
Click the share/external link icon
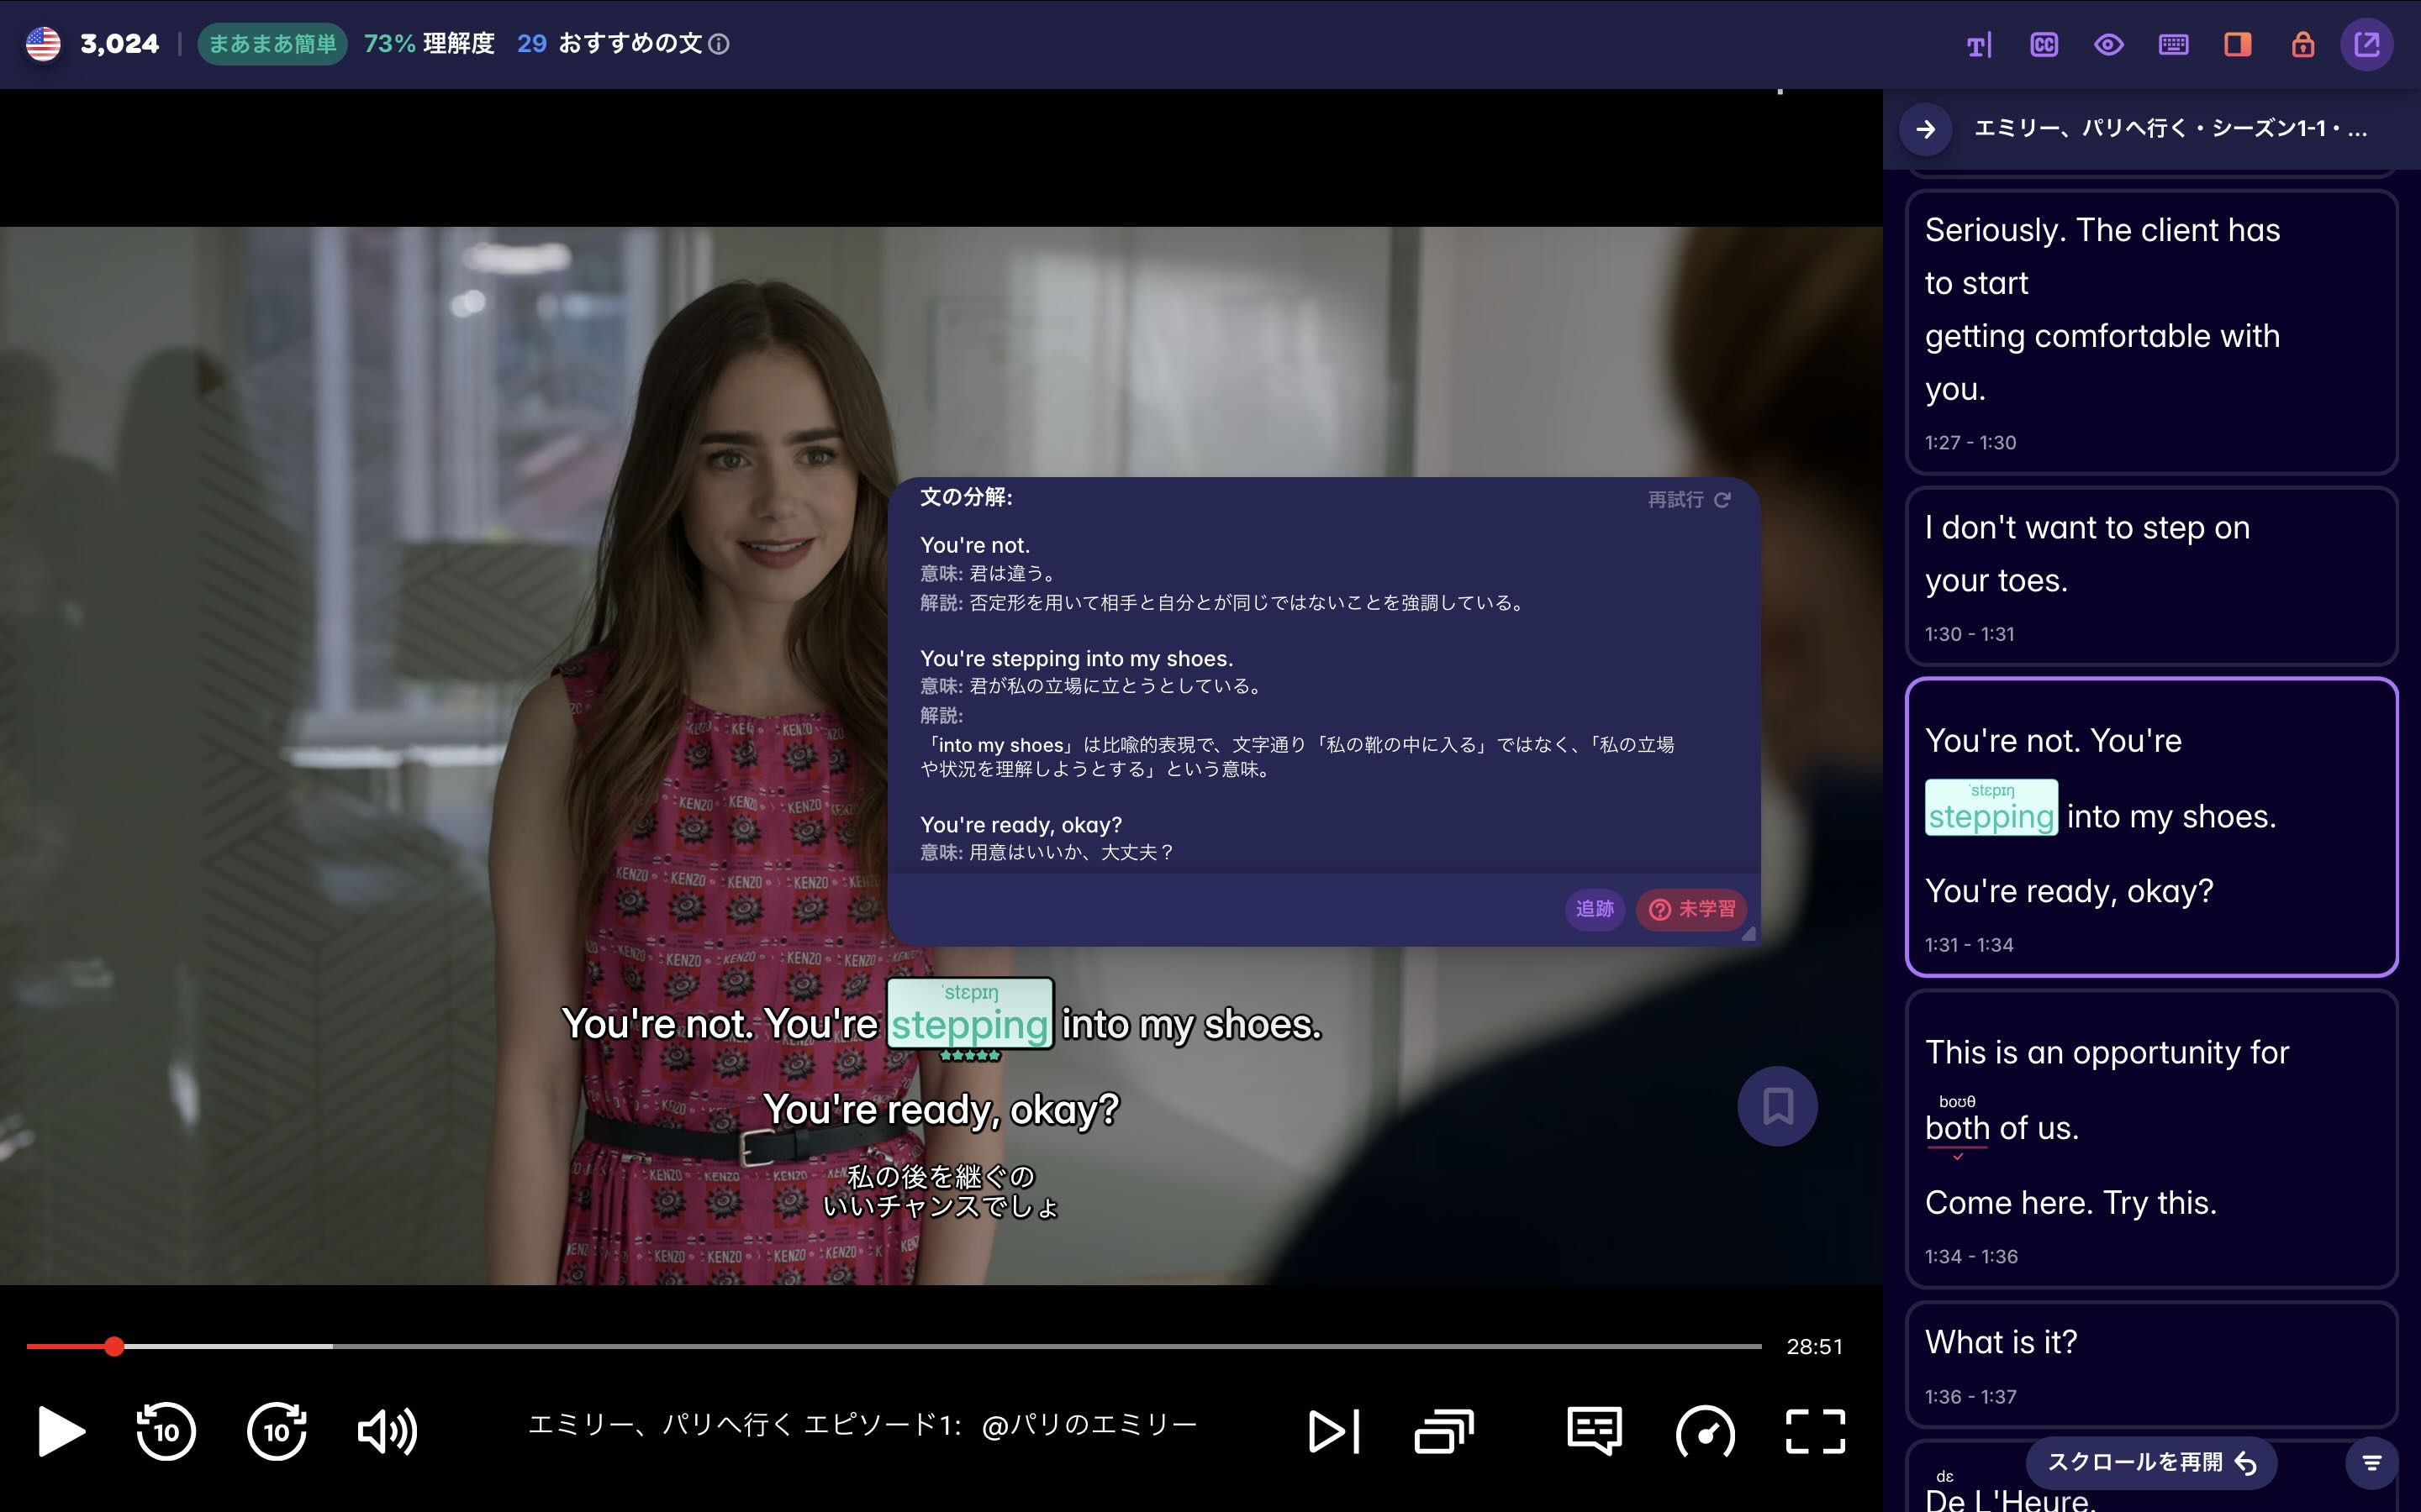pos(2366,44)
